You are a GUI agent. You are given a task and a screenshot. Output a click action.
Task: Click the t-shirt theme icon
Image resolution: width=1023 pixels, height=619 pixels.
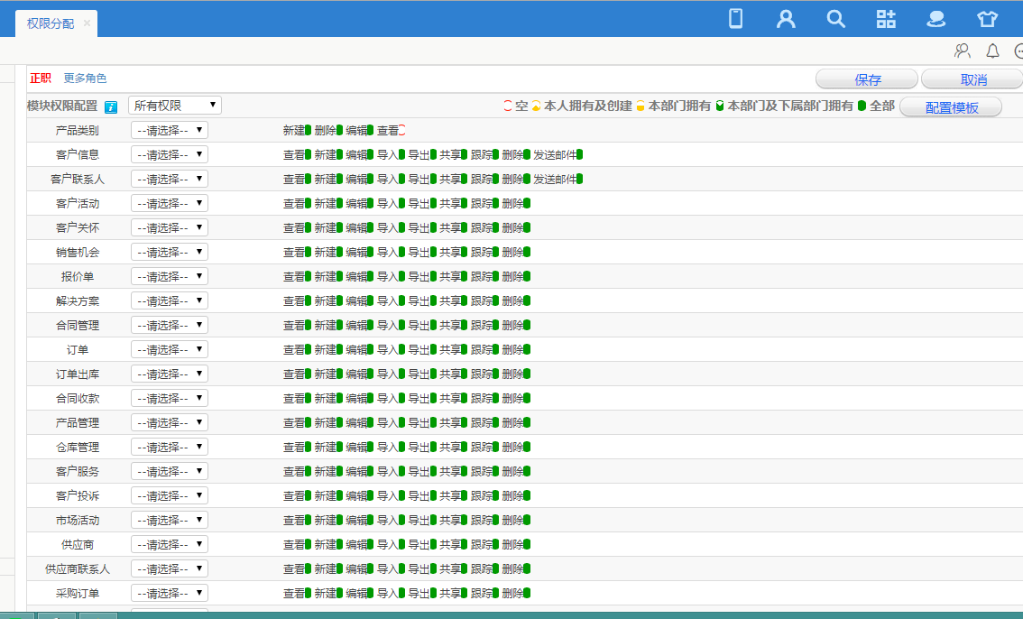point(987,19)
